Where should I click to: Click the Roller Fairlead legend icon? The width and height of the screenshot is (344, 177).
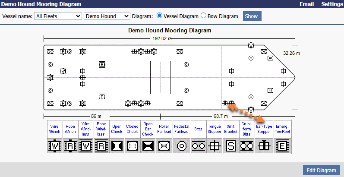[164, 146]
